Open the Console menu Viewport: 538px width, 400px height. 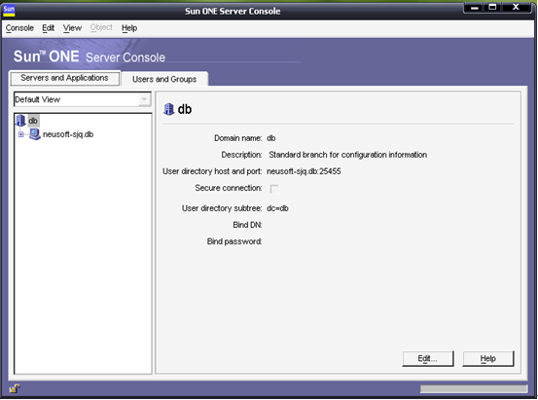19,28
